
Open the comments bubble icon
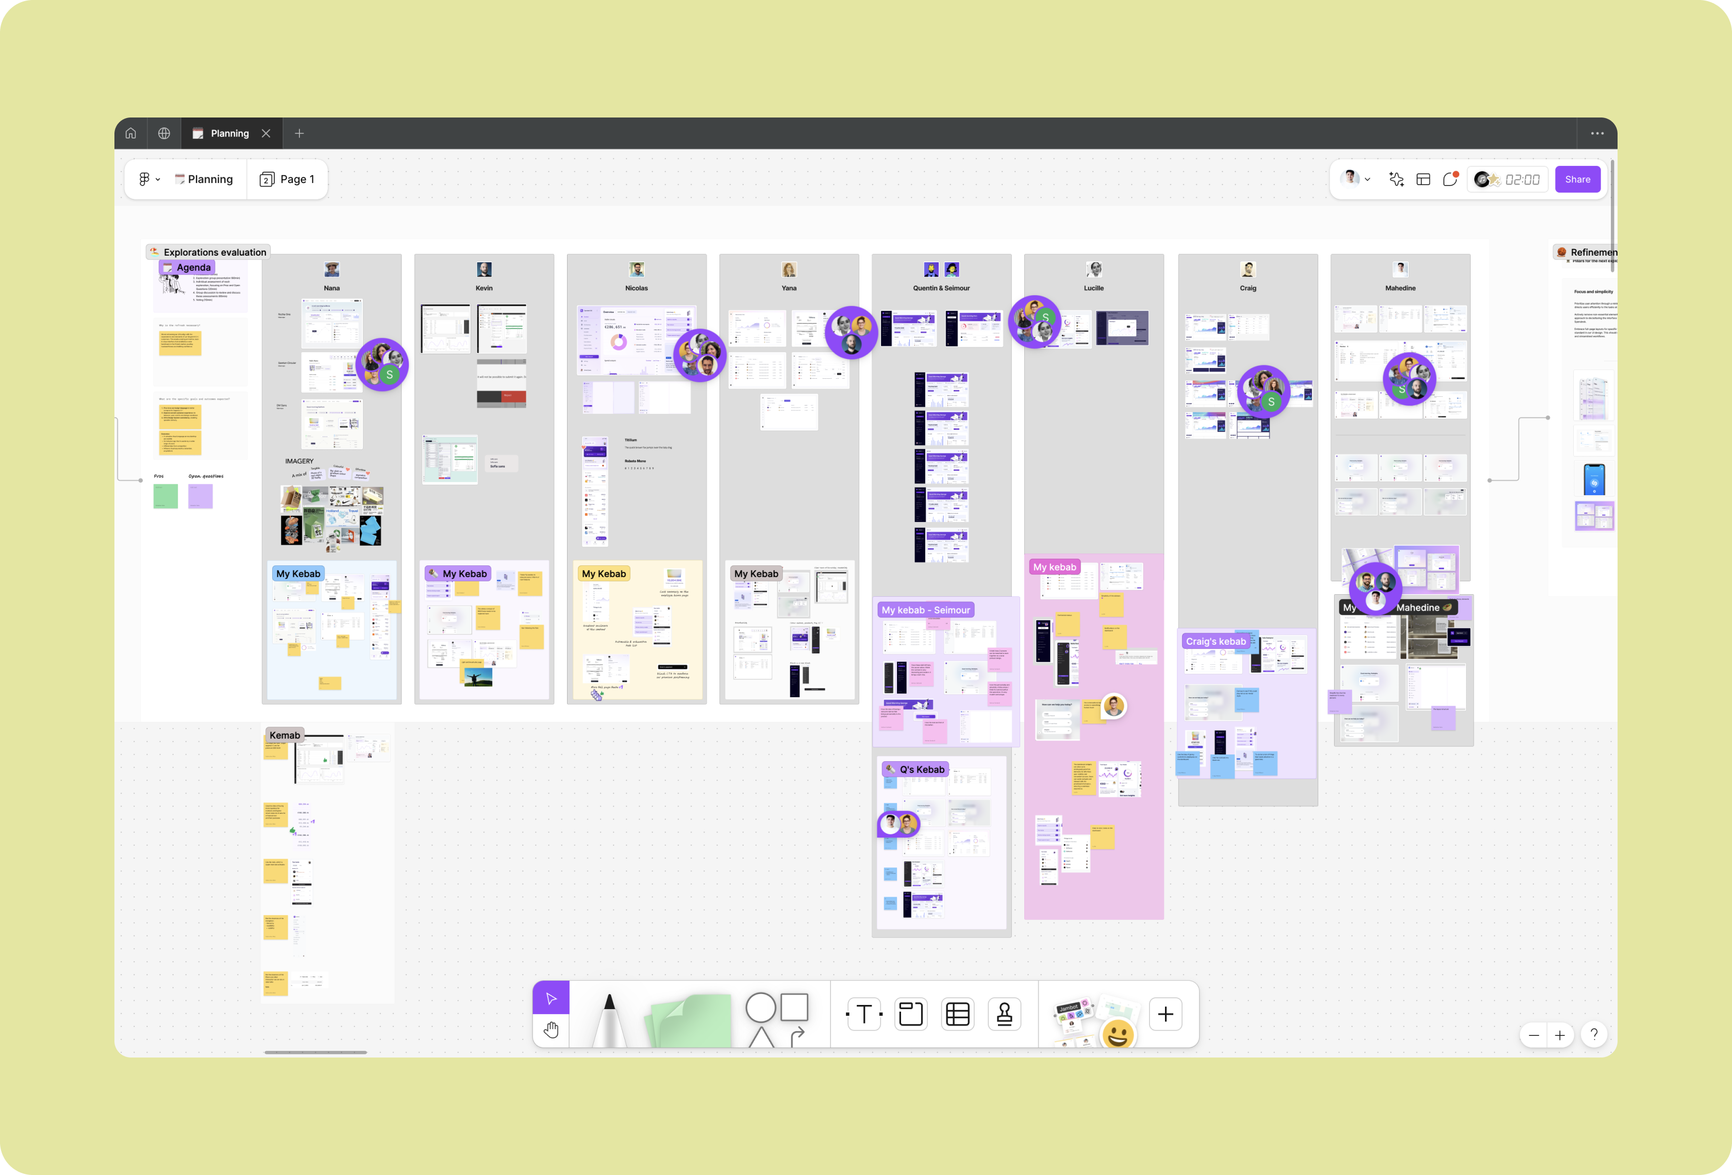pyautogui.click(x=1450, y=179)
